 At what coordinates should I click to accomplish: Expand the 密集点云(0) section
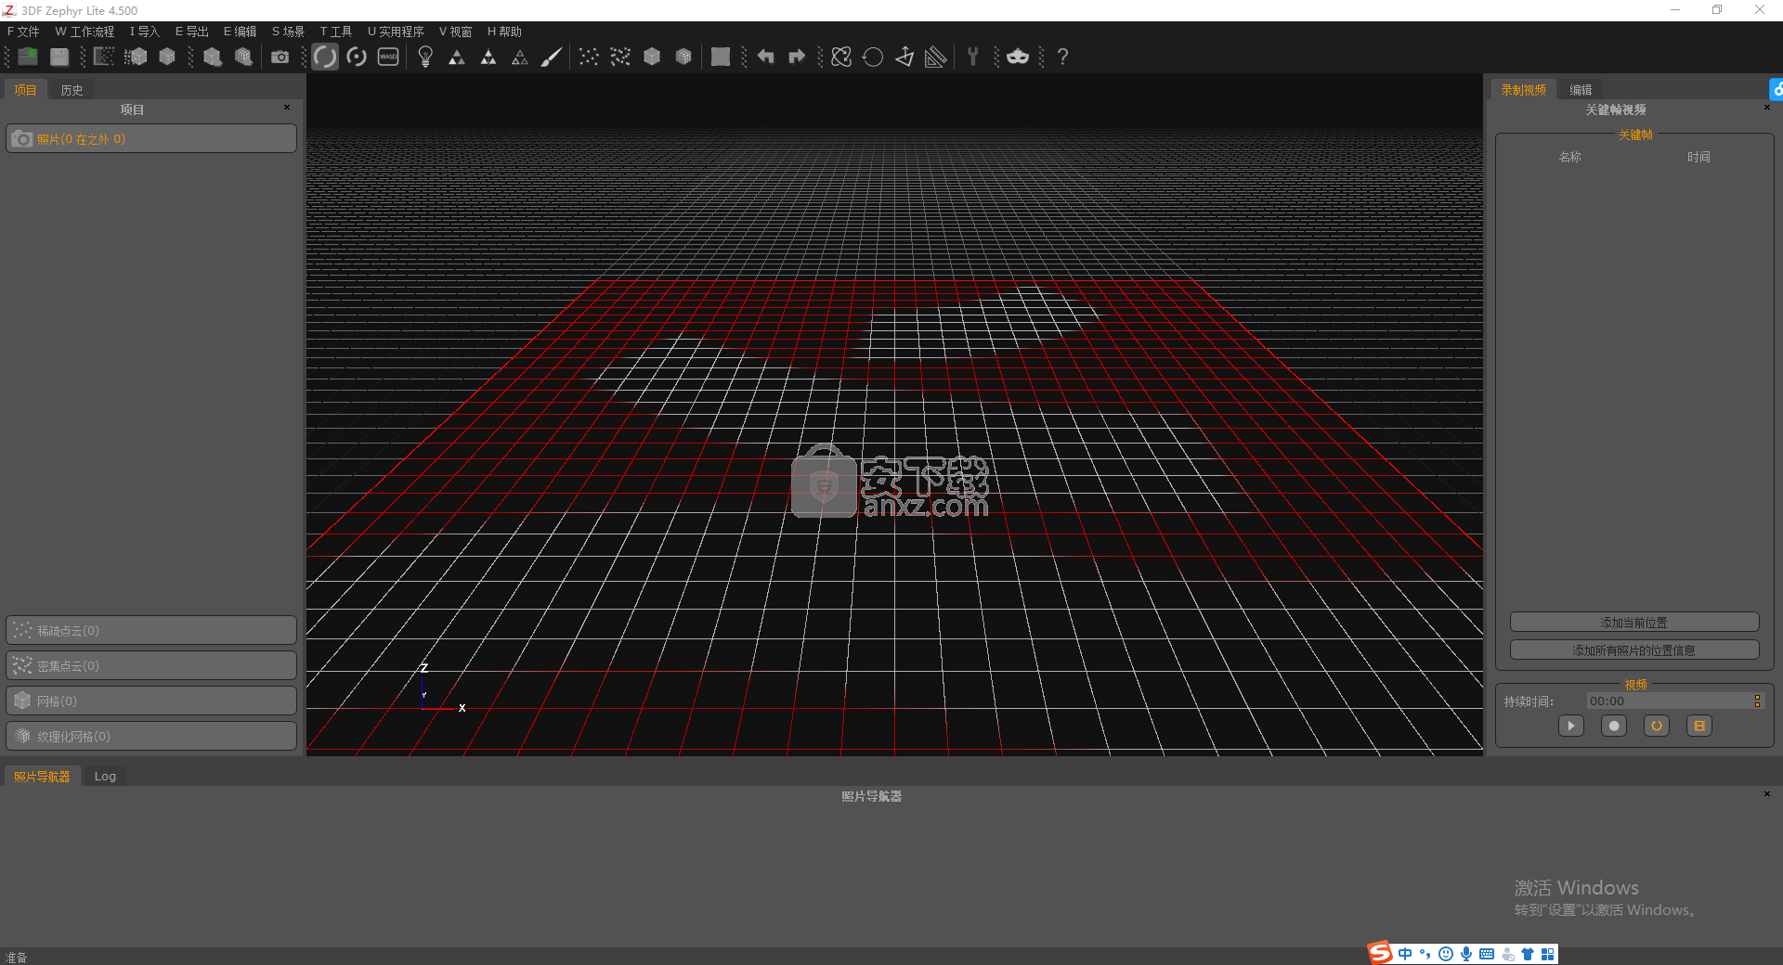pyautogui.click(x=151, y=665)
